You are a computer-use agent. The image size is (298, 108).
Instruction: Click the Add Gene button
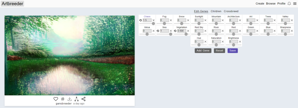[x=203, y=51]
